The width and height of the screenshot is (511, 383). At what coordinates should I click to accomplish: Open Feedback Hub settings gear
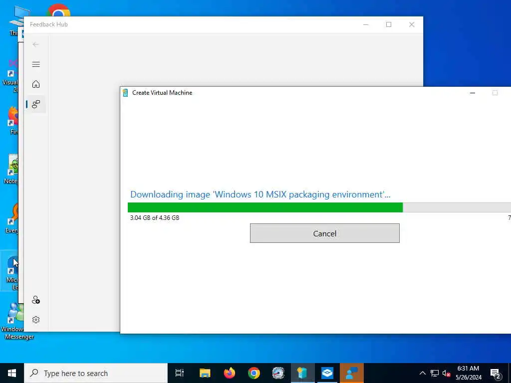(36, 320)
